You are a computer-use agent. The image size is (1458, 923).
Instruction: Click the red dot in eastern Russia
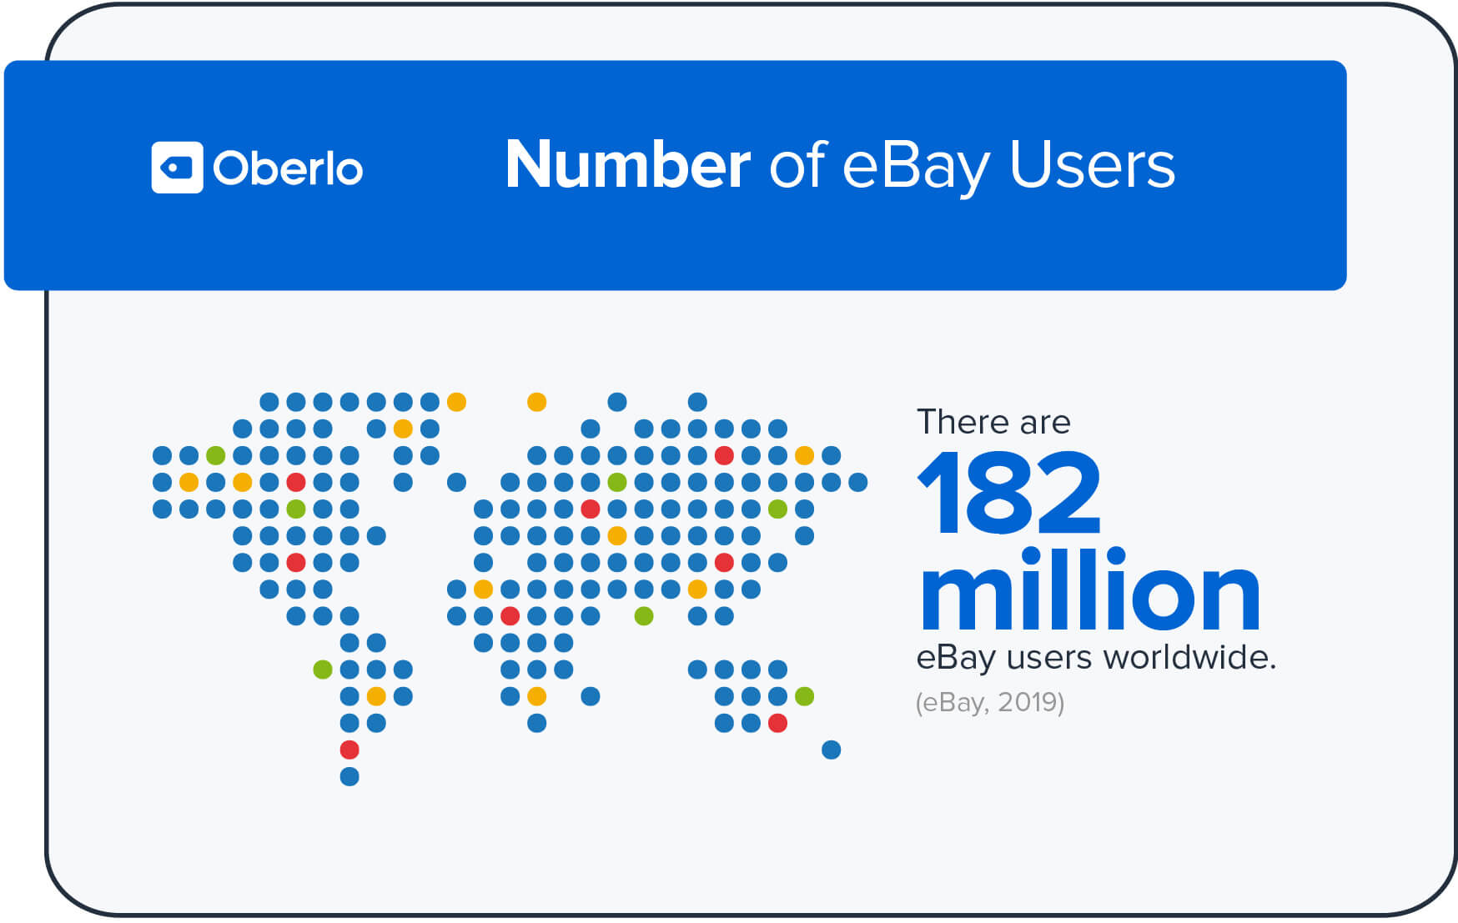[725, 455]
